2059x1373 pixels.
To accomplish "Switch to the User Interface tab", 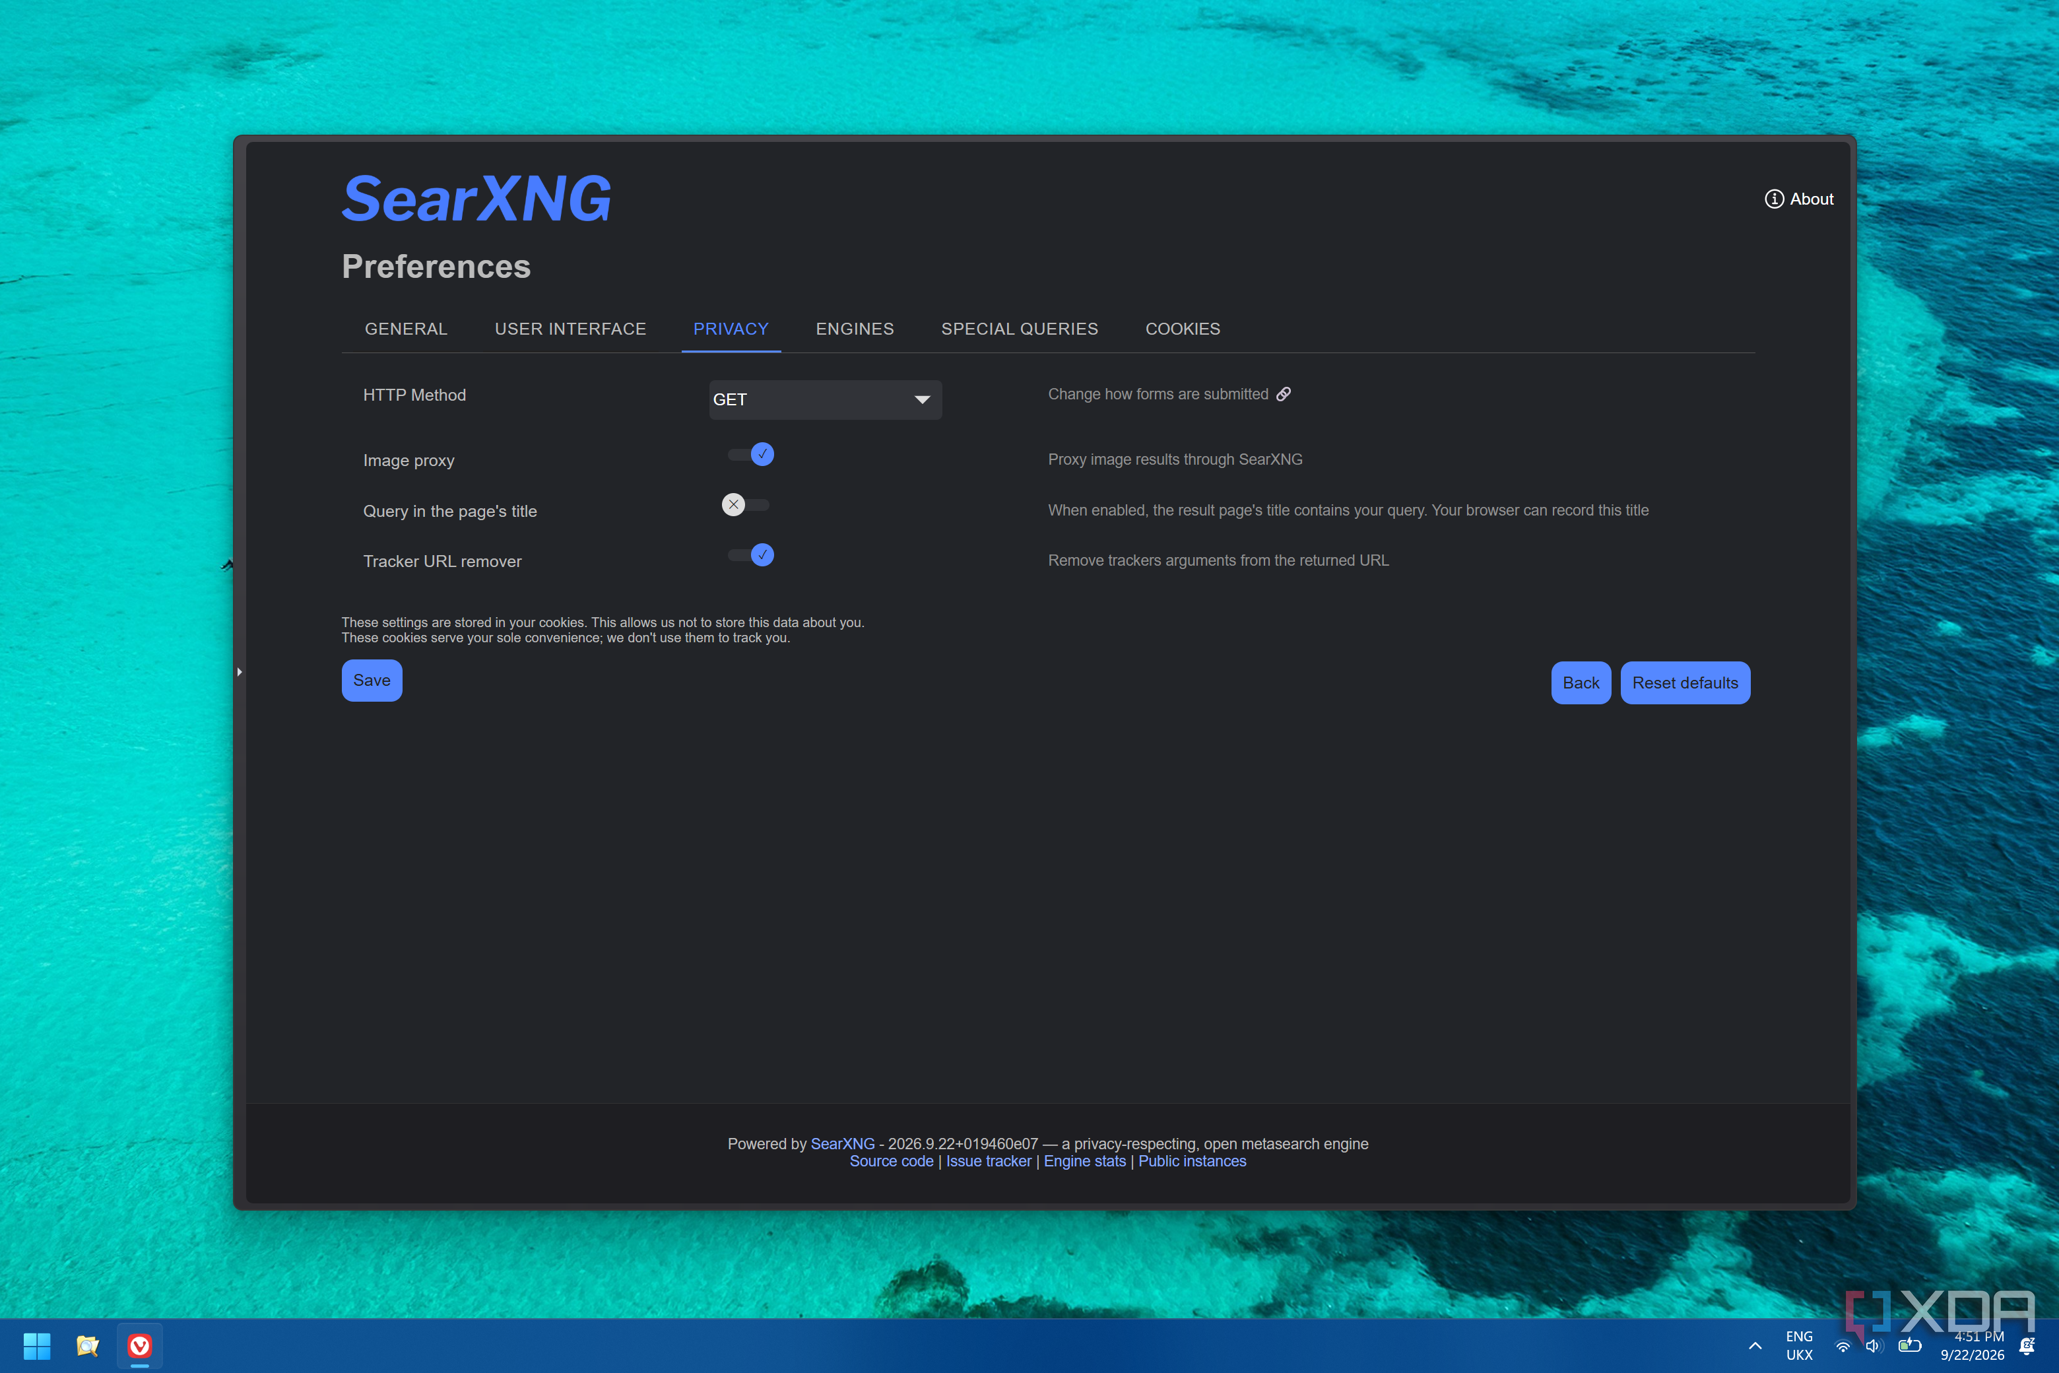I will (571, 329).
